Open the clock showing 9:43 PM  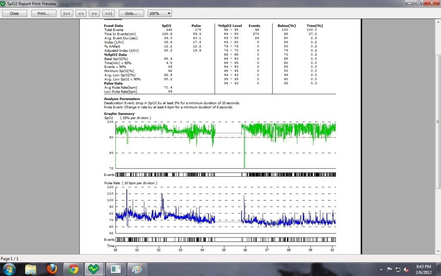423,269
